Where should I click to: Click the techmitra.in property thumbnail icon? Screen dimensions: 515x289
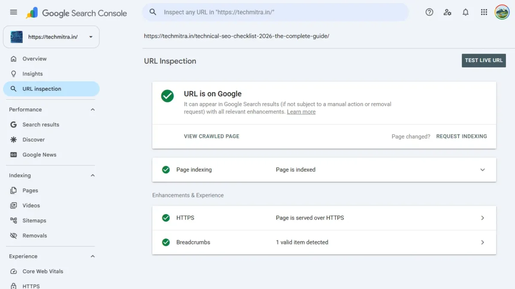click(x=17, y=37)
